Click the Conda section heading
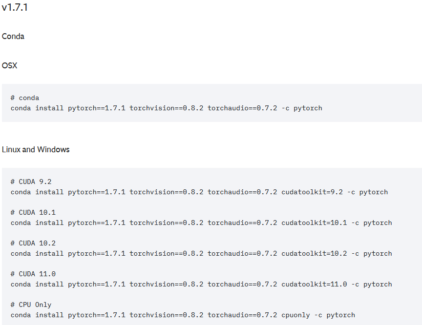The image size is (422, 325). [x=13, y=36]
